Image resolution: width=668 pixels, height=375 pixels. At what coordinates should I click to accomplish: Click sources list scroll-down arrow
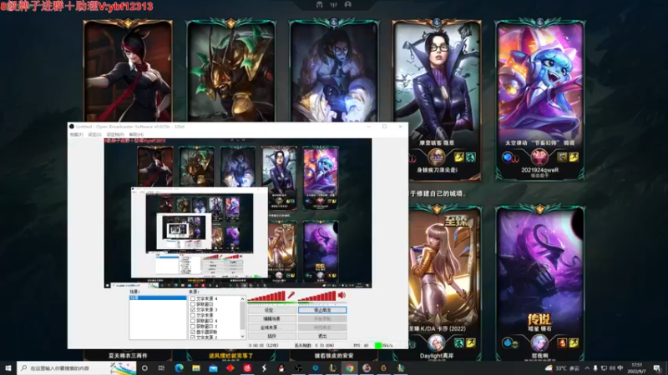(x=243, y=337)
